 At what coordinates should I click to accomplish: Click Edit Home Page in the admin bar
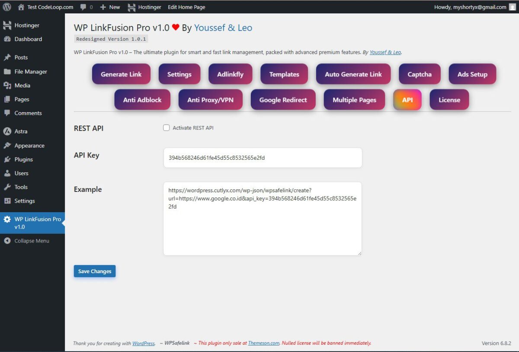click(186, 7)
